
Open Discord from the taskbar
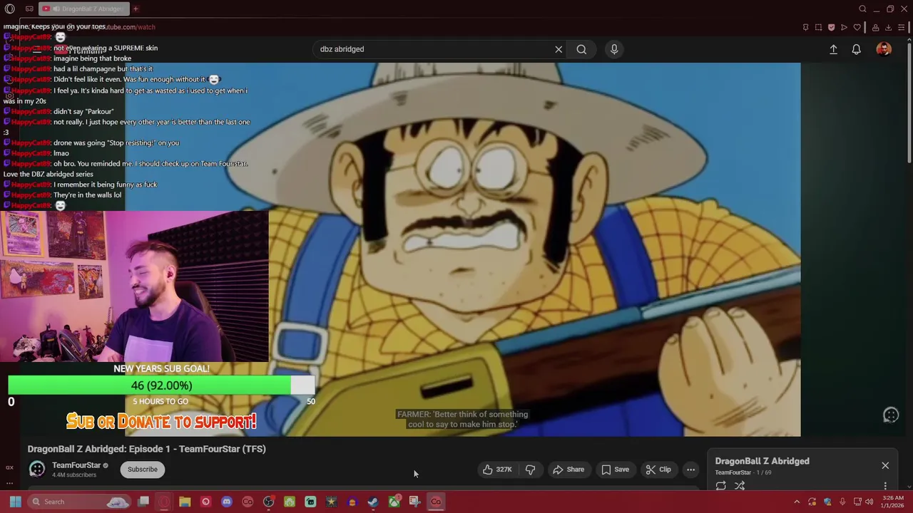(227, 502)
